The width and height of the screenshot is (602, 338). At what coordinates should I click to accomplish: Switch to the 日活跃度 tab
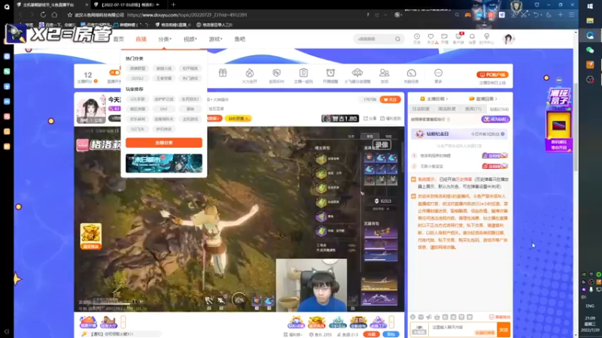(421, 109)
